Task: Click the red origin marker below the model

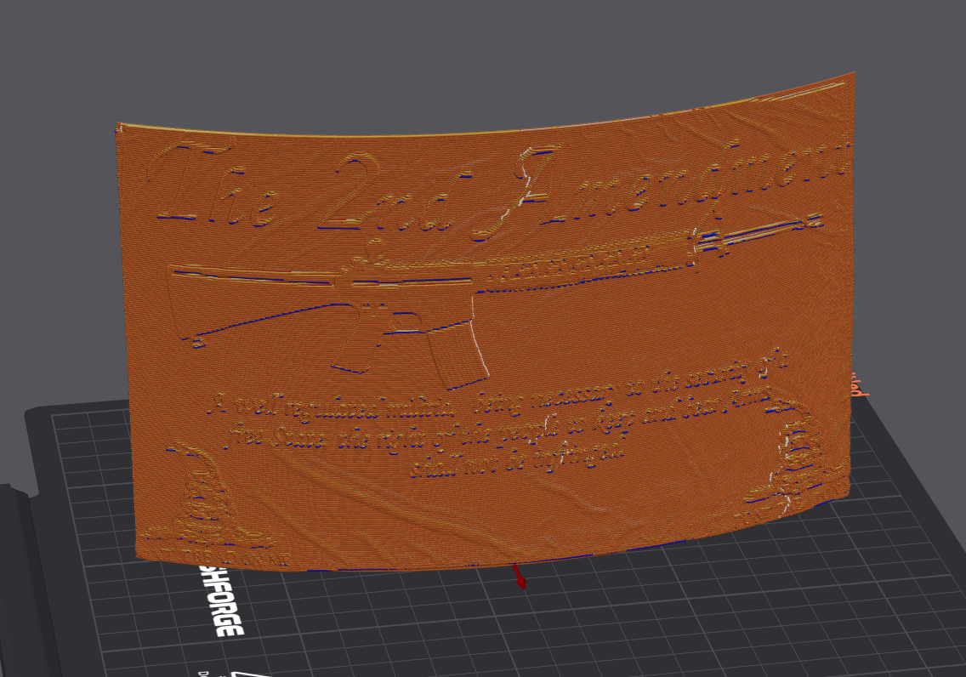Action: [520, 577]
